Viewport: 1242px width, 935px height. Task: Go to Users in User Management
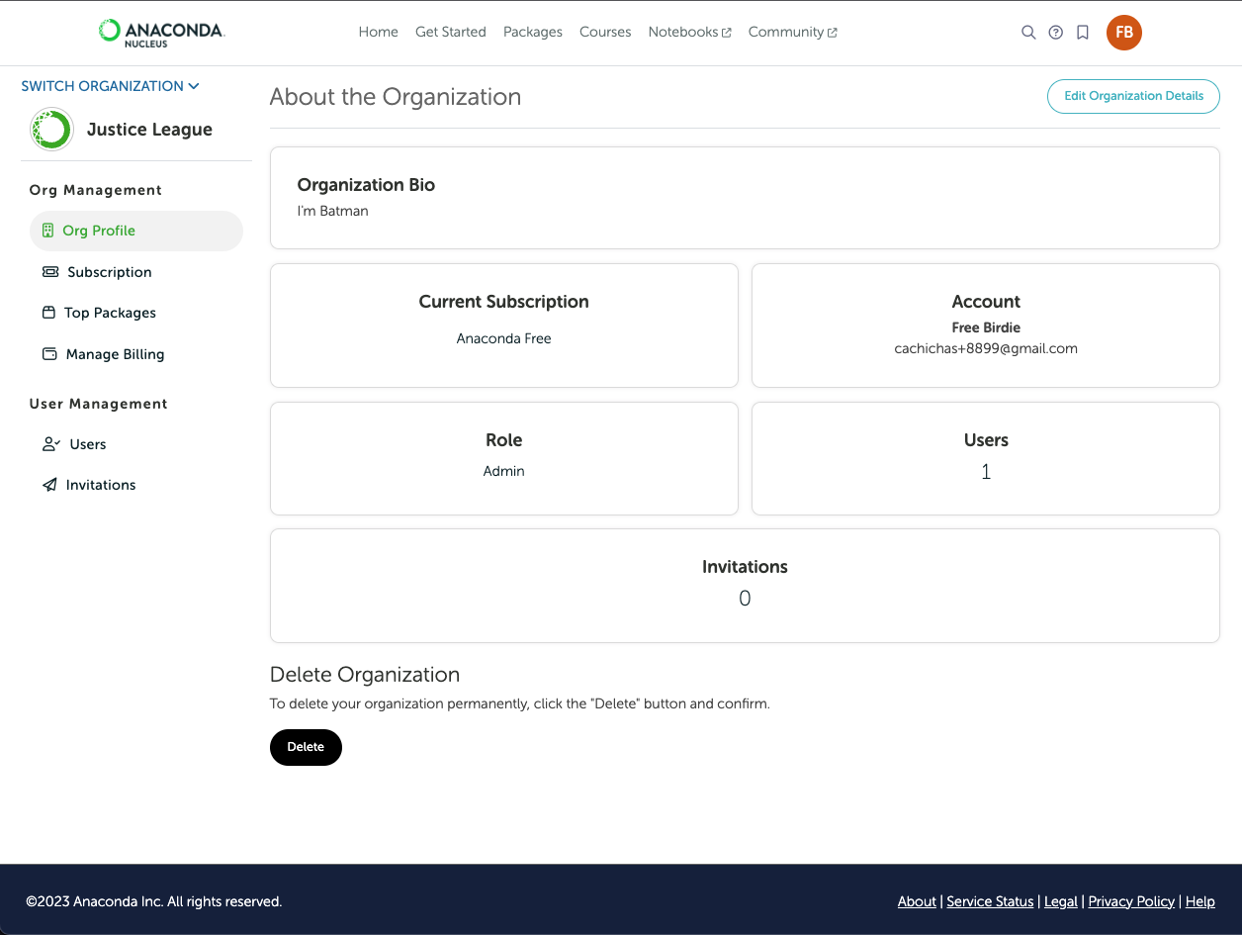(87, 444)
